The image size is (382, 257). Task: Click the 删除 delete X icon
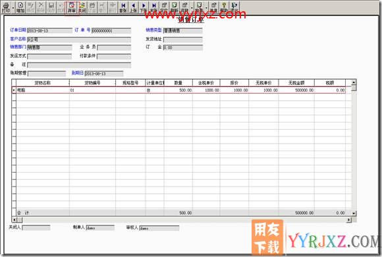pos(41,7)
